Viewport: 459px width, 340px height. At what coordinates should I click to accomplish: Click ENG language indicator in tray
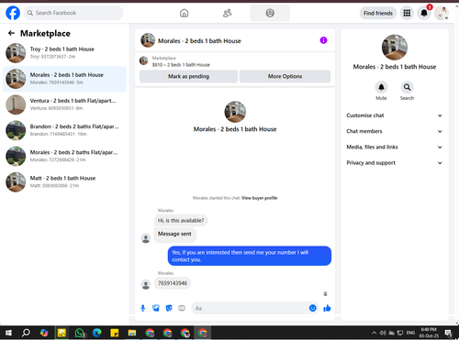tap(410, 333)
